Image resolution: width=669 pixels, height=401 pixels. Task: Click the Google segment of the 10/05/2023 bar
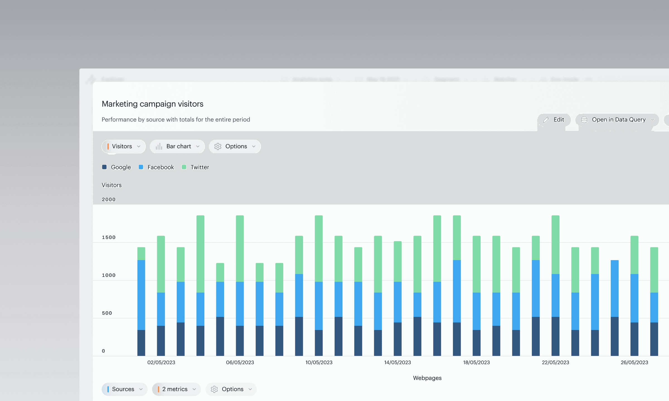tap(319, 343)
